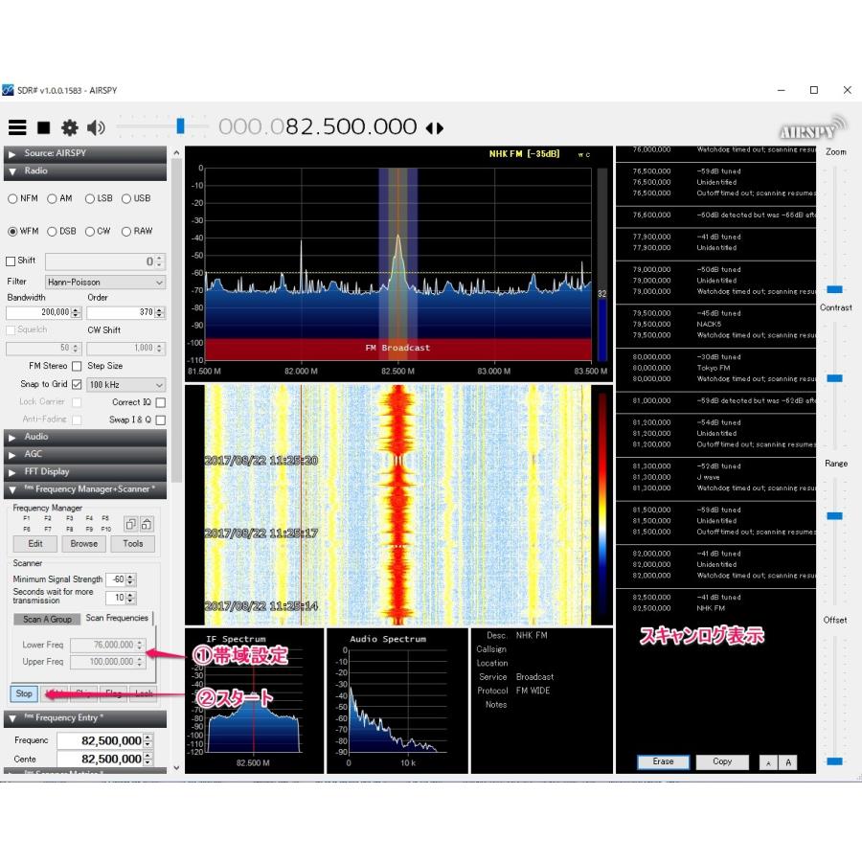862x862 pixels.
Task: Open the hamburger menu
Action: (x=17, y=127)
